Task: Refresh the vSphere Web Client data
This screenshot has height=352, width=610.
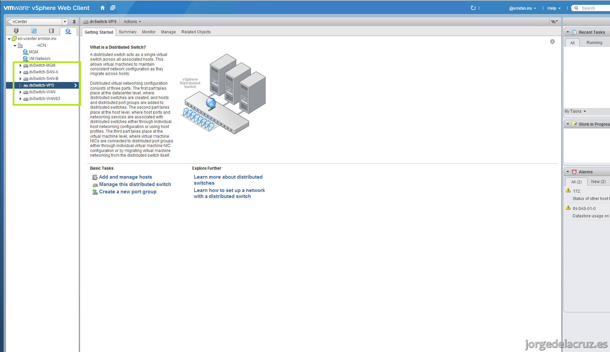Action: click(473, 8)
